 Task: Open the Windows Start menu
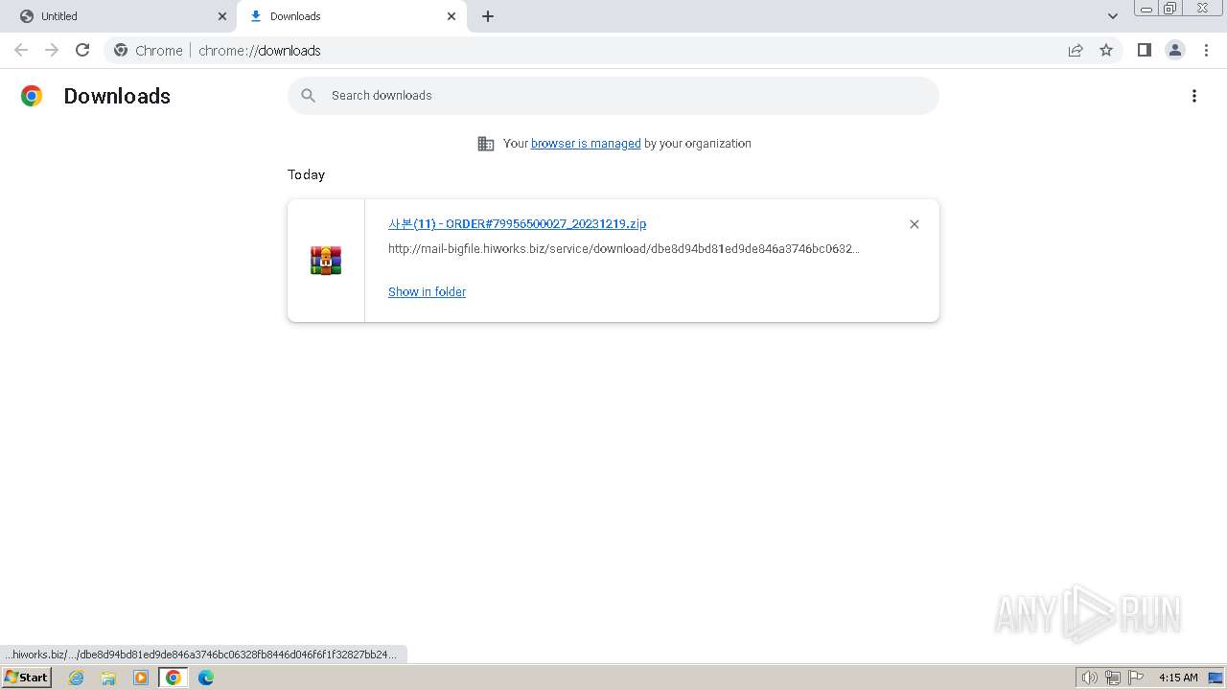[x=26, y=678]
